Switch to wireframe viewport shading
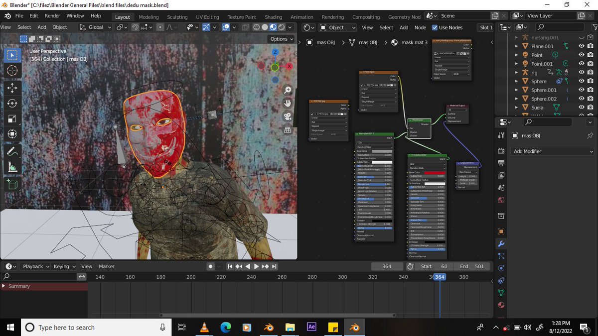 point(256,27)
